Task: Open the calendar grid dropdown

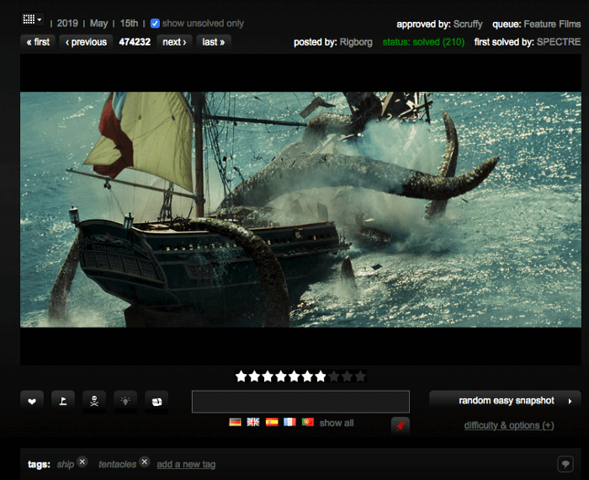Action: [33, 19]
